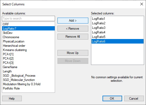Click the Add > button
The image size is (146, 105).
(73, 21)
